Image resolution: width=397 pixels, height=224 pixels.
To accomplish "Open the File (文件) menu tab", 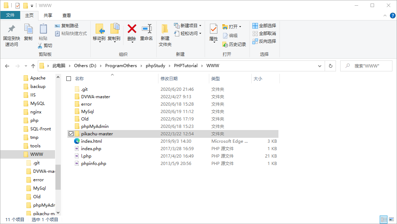I will pyautogui.click(x=10, y=15).
